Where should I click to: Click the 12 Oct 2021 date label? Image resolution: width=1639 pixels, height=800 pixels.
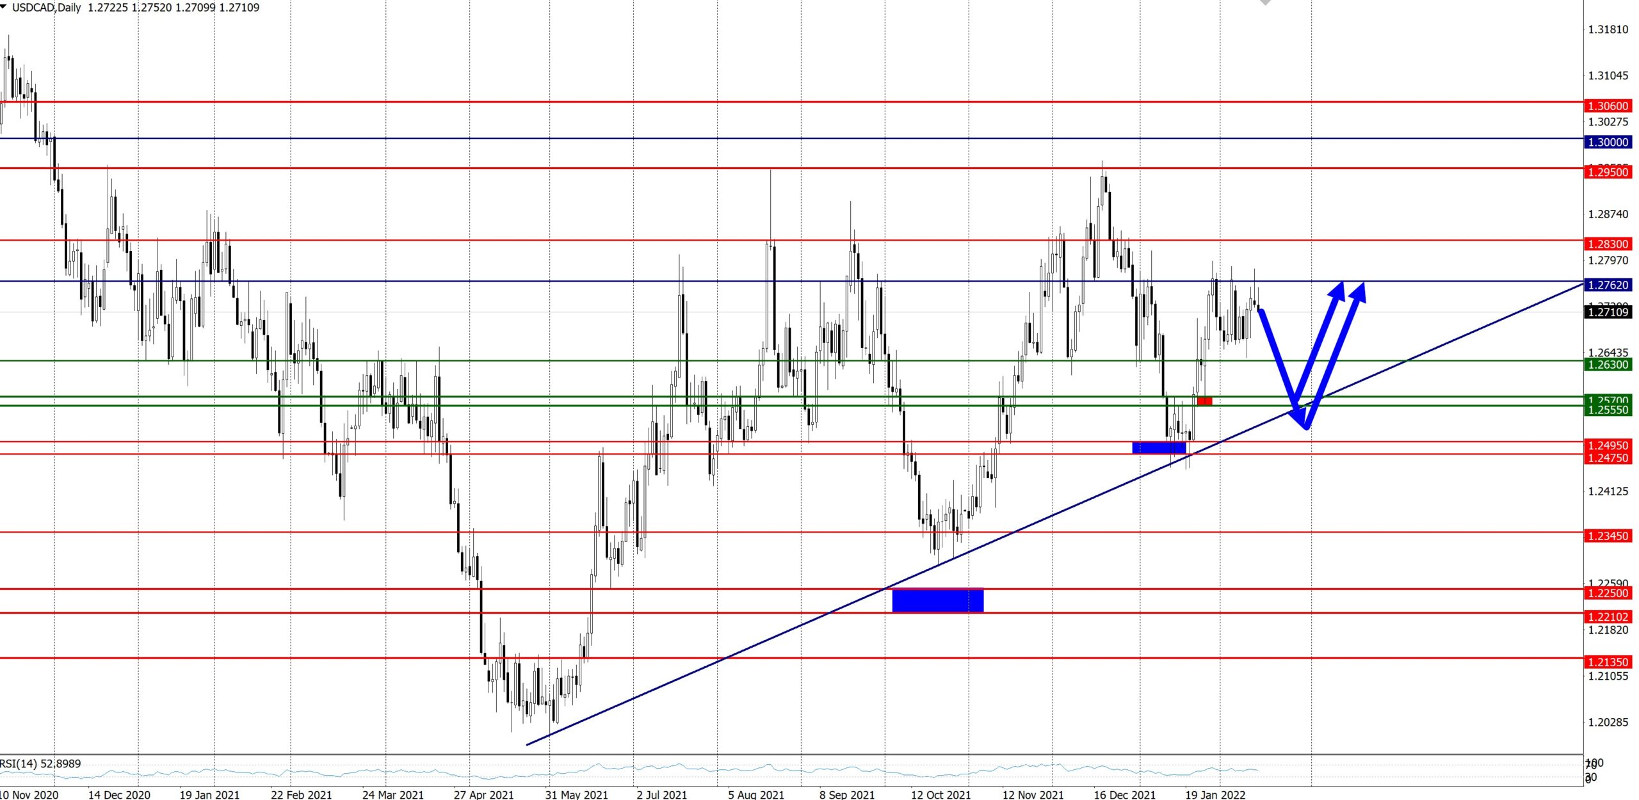point(941,794)
